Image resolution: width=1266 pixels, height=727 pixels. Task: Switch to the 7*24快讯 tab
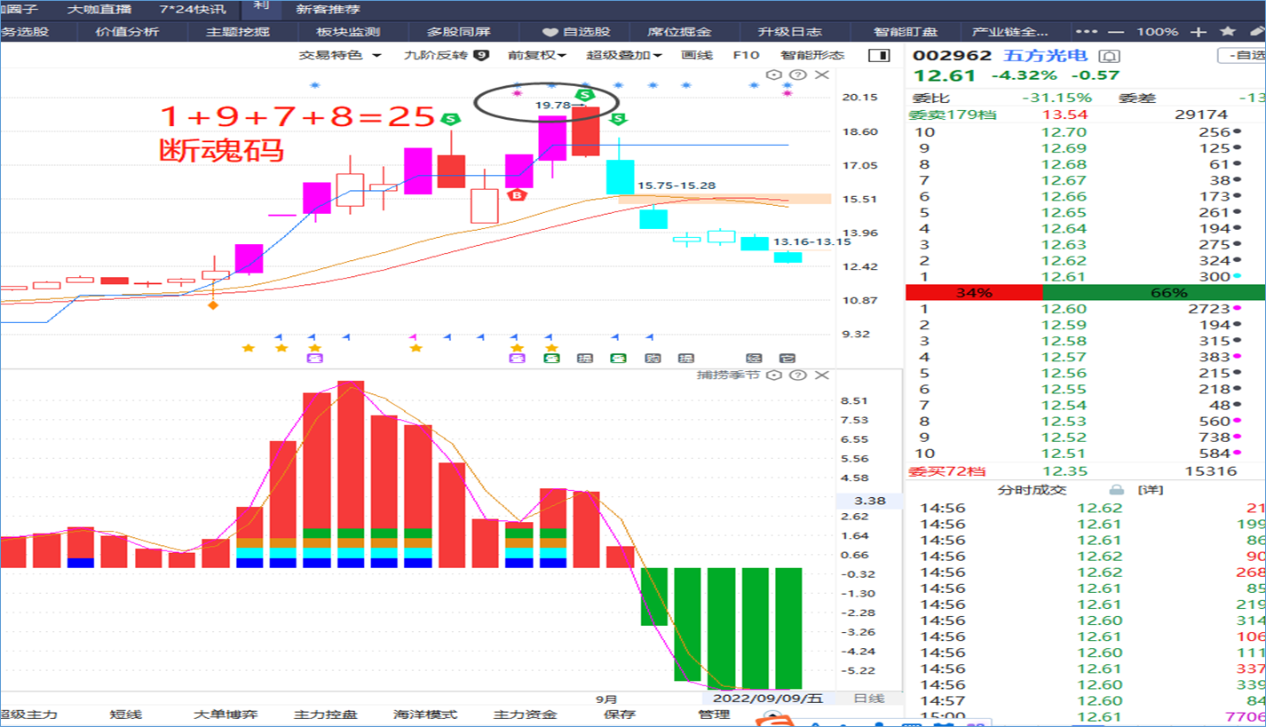click(x=193, y=10)
